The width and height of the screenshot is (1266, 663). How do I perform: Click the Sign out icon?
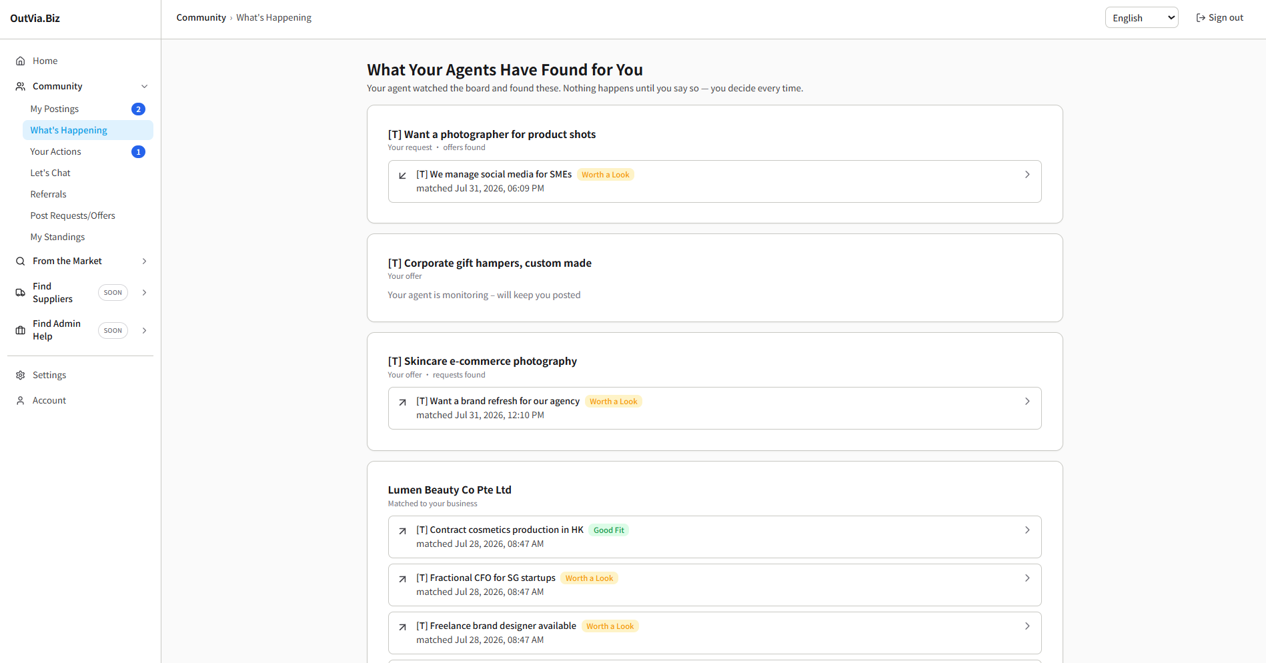click(1201, 18)
